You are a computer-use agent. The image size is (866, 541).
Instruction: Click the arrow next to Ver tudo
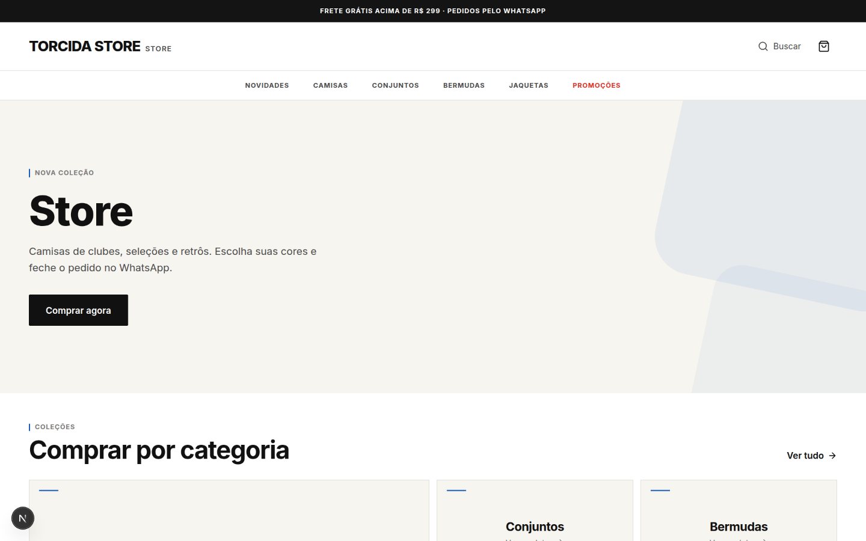[832, 456]
